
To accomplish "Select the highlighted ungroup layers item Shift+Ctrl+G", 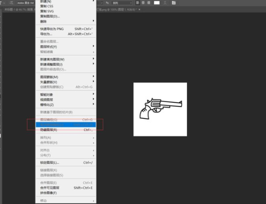I will click(66, 125).
